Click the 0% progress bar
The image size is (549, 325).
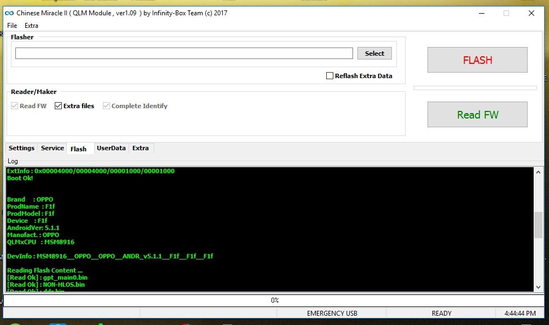click(x=274, y=300)
